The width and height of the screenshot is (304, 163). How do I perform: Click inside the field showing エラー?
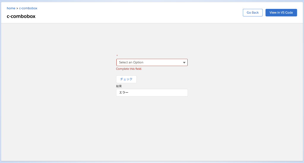tap(152, 93)
